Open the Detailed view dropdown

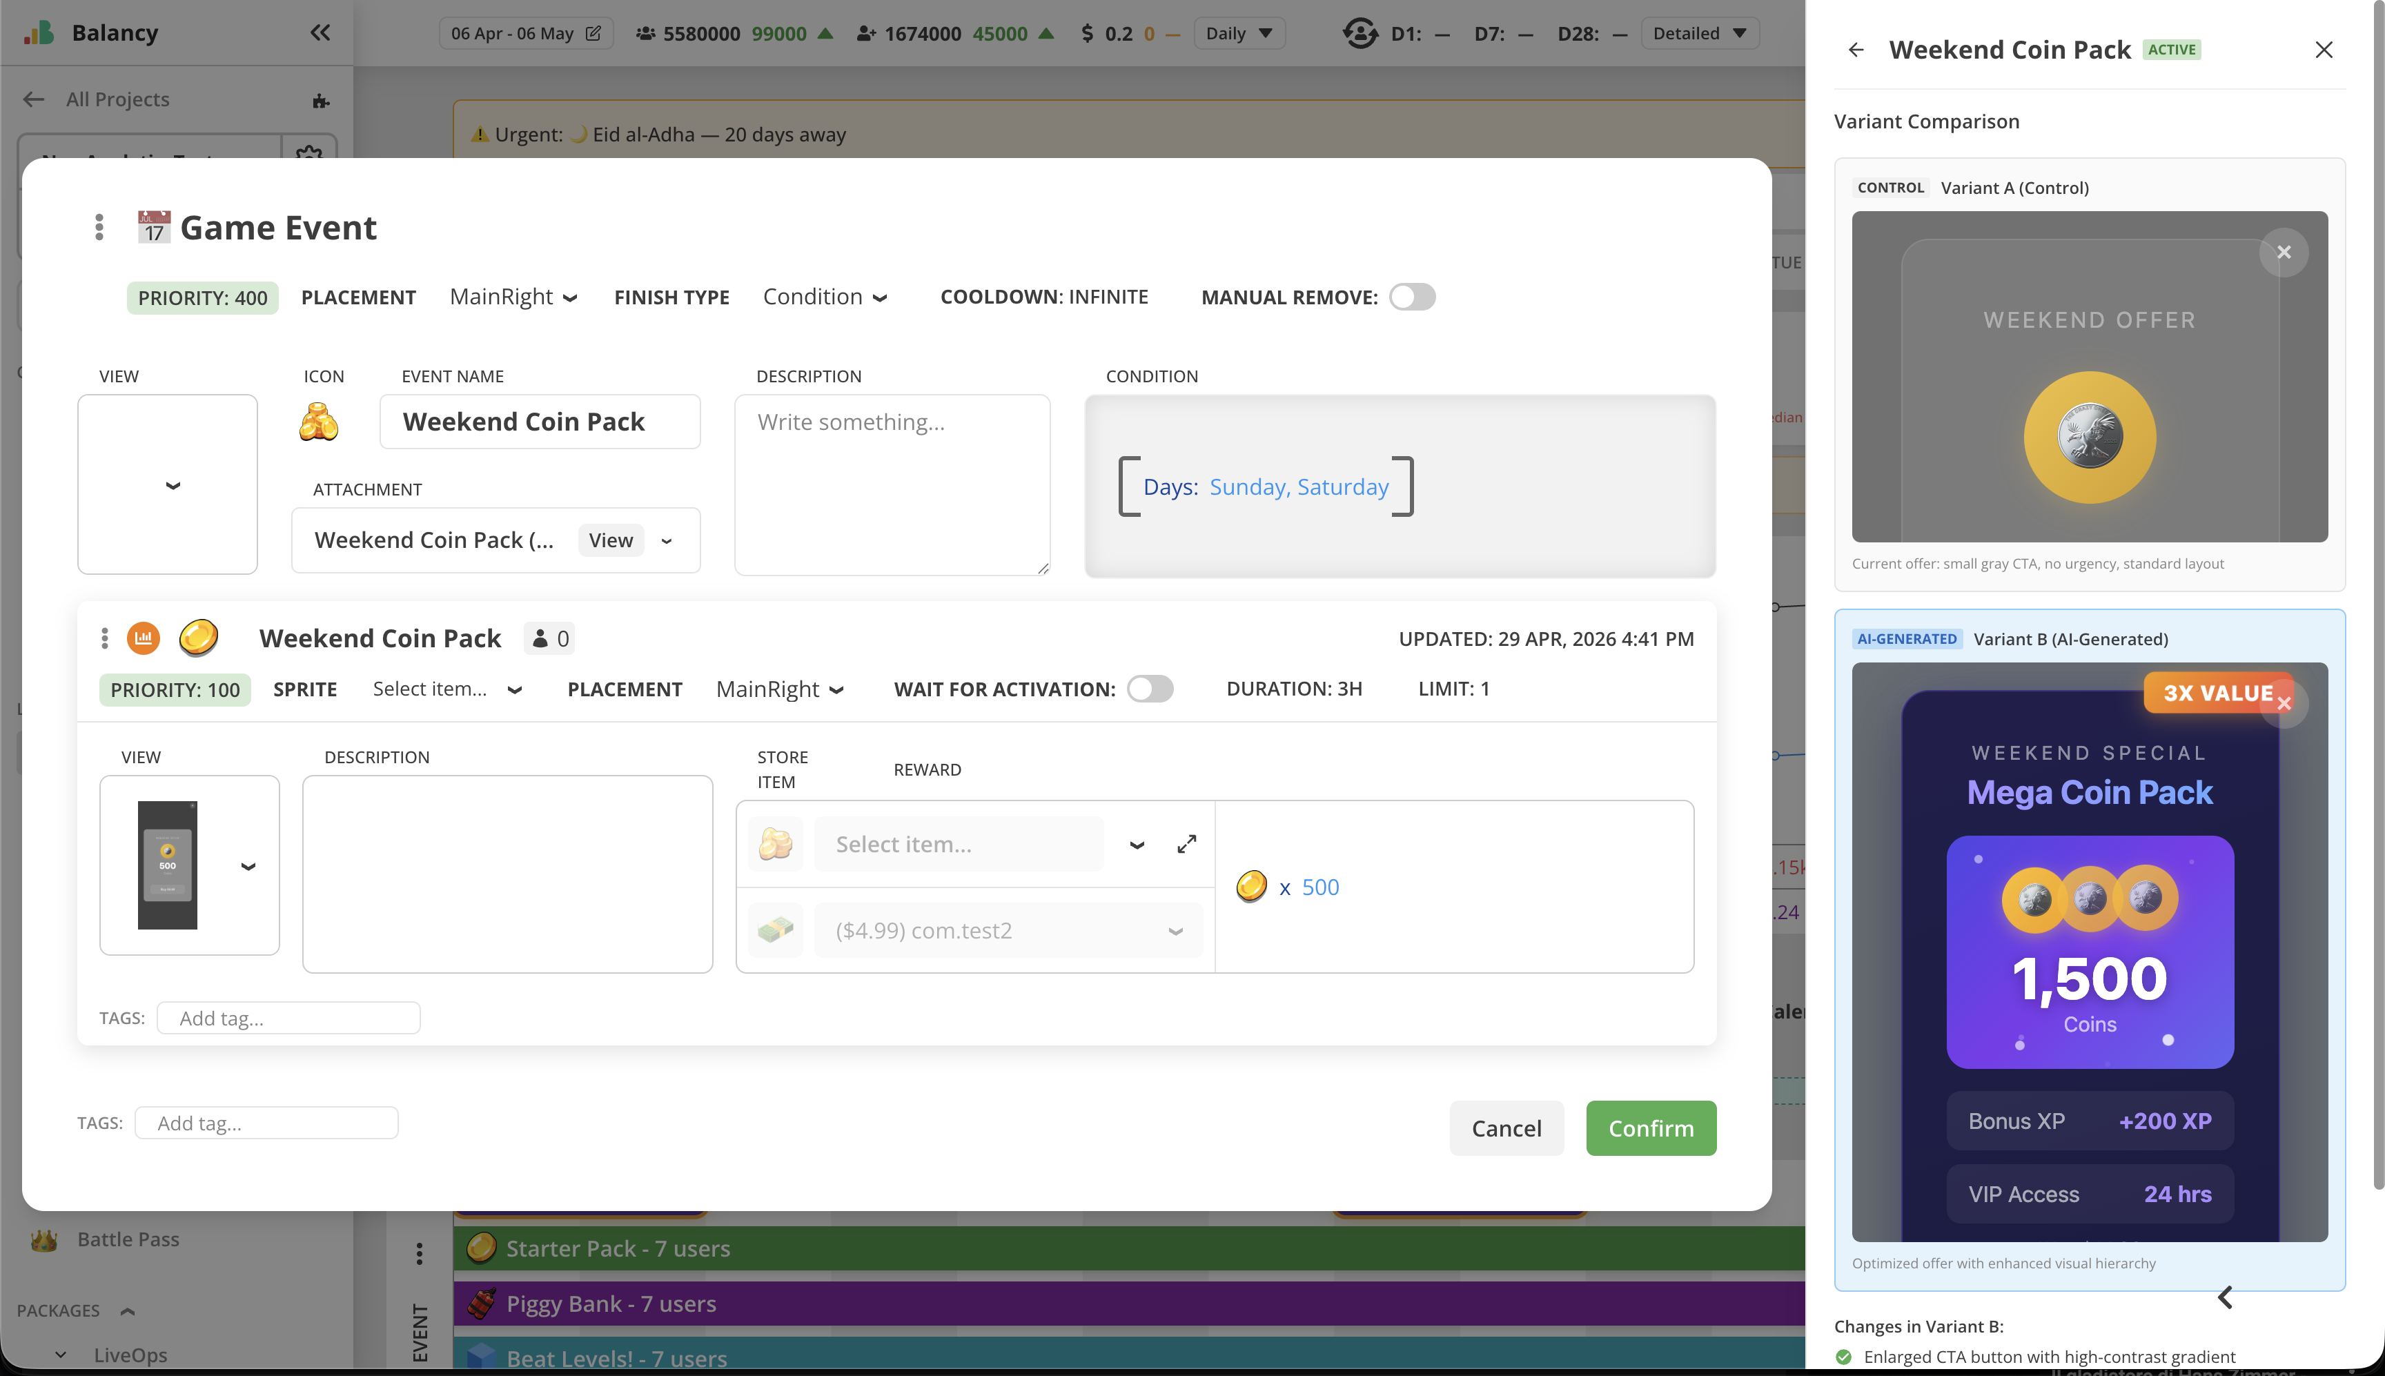tap(1700, 33)
